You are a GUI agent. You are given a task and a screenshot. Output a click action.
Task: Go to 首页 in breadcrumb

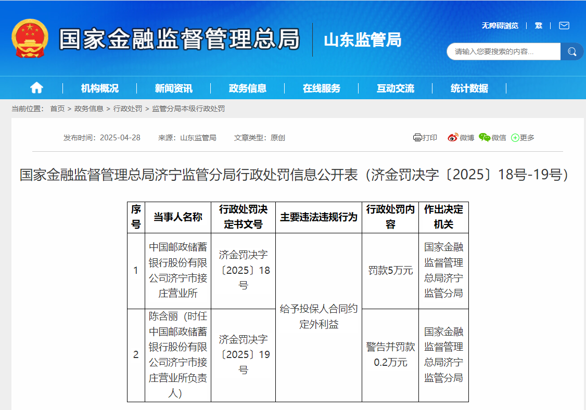point(58,109)
